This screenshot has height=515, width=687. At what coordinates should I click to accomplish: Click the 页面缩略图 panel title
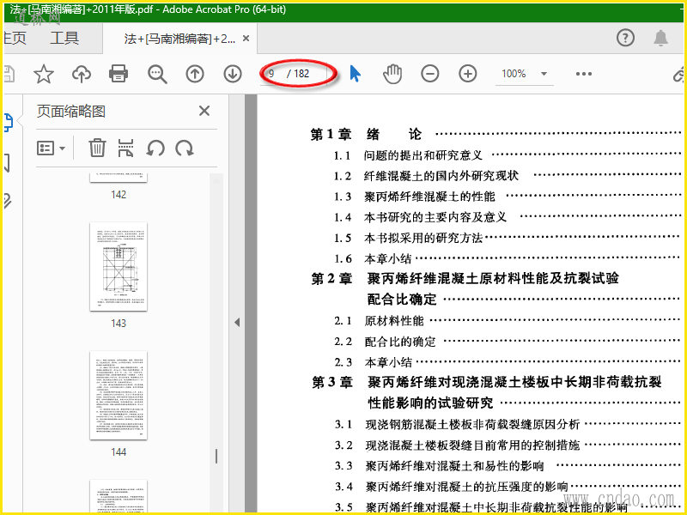click(x=71, y=112)
